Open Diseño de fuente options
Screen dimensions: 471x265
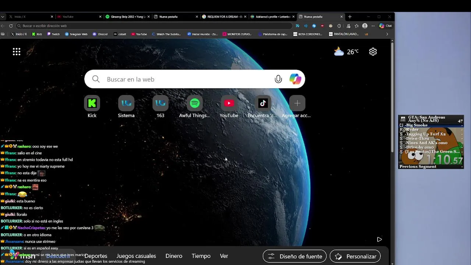(294, 257)
